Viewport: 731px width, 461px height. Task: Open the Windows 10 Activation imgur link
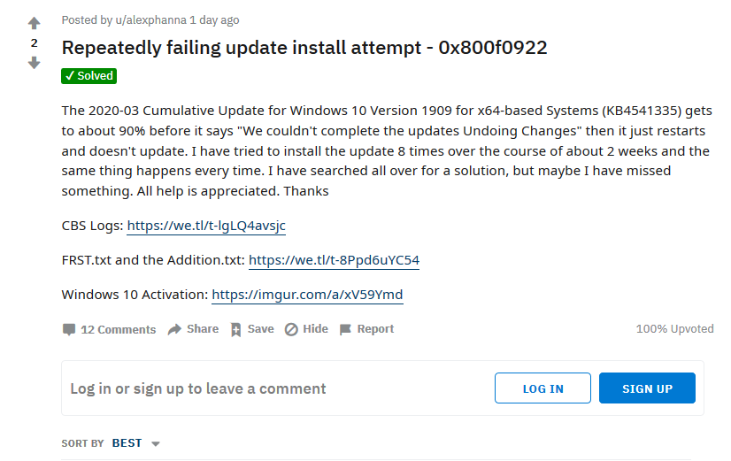[x=307, y=295]
